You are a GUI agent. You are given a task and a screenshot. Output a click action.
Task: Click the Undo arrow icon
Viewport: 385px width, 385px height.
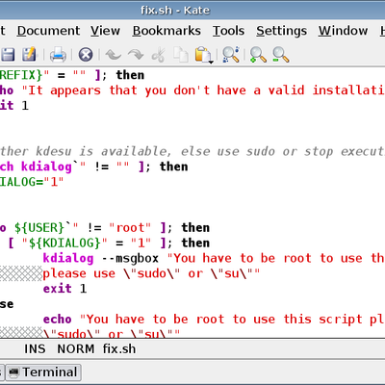(x=114, y=55)
